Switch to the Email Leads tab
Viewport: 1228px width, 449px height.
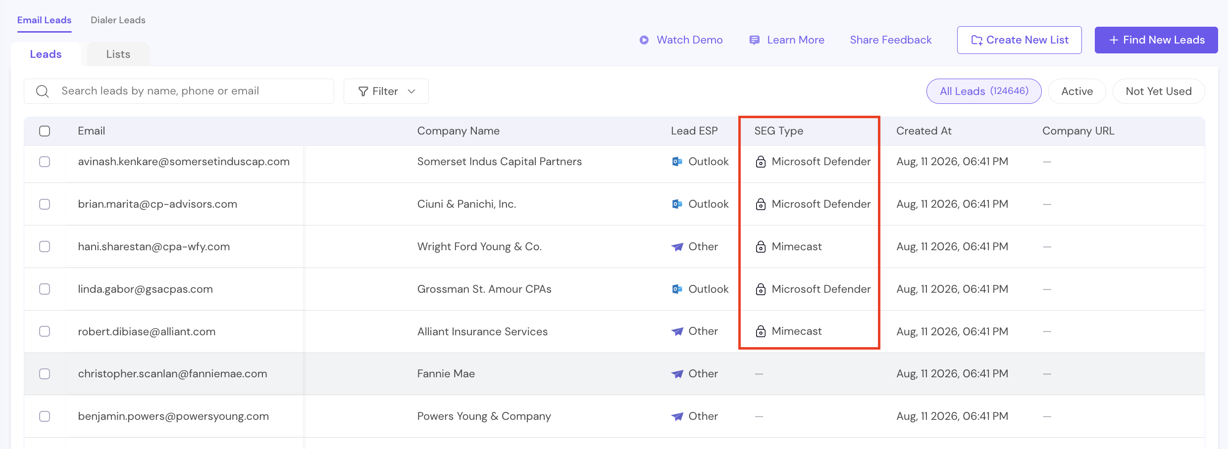point(44,20)
